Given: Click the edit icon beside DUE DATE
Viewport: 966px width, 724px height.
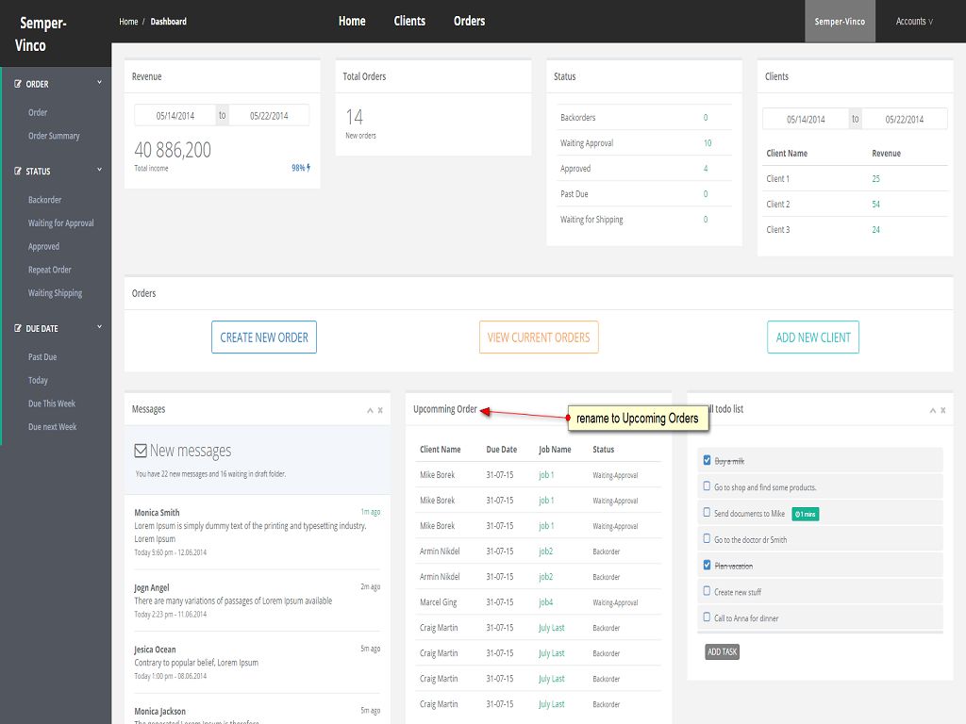Looking at the screenshot, I should (18, 329).
